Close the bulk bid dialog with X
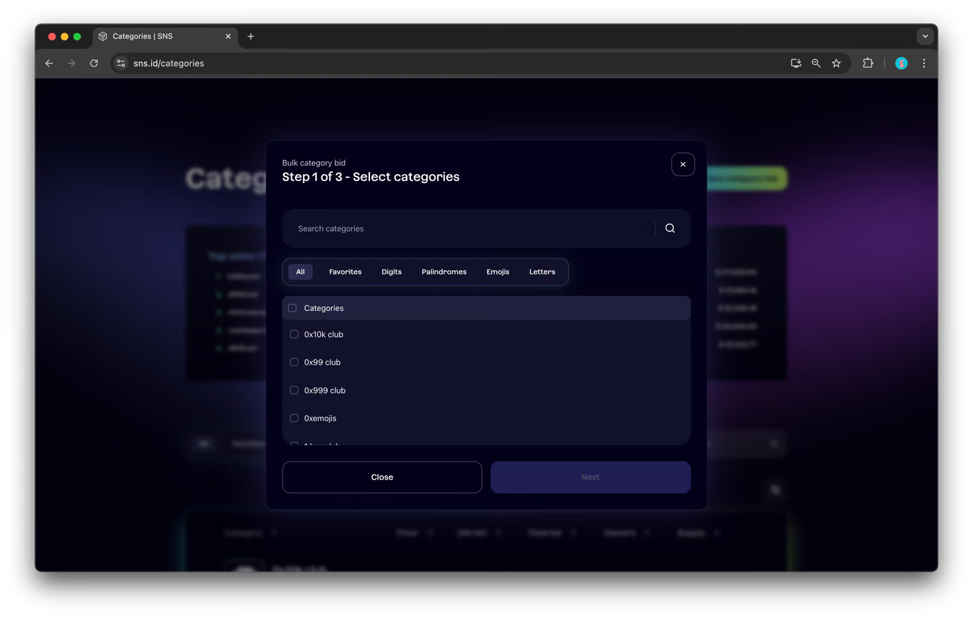 pos(682,164)
